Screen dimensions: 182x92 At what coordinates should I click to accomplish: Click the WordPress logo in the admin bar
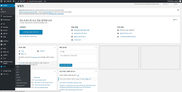pyautogui.click(x=2, y=1)
